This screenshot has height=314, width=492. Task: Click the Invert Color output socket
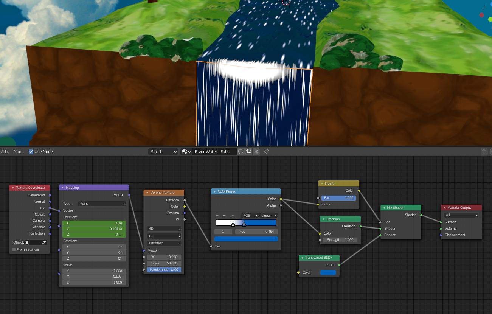(359, 191)
